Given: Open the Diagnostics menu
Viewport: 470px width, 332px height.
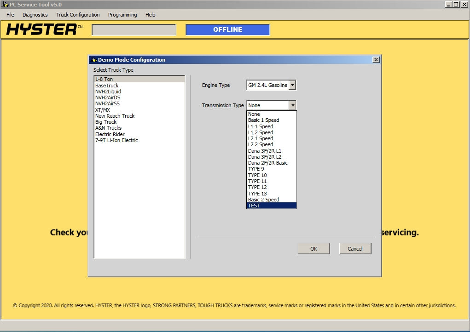Looking at the screenshot, I should (35, 15).
